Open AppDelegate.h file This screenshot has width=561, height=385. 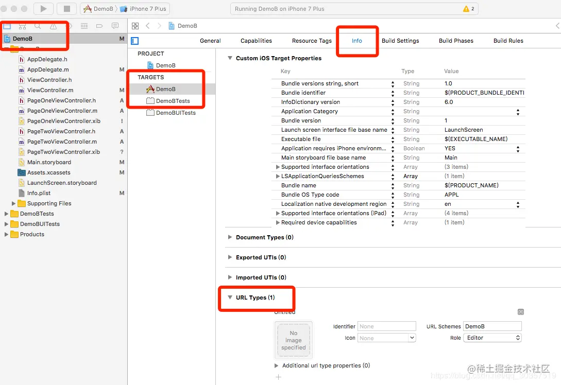(x=47, y=59)
